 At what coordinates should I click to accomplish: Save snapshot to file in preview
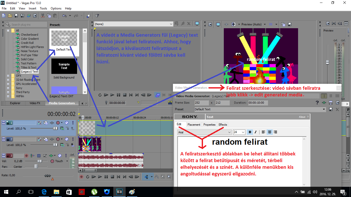pos(290,24)
